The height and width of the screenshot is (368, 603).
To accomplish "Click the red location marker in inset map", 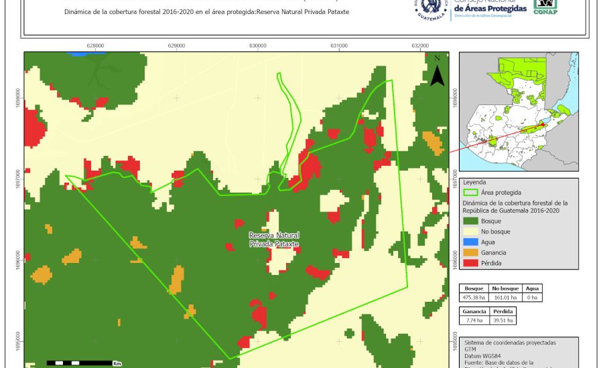I will pos(541,124).
